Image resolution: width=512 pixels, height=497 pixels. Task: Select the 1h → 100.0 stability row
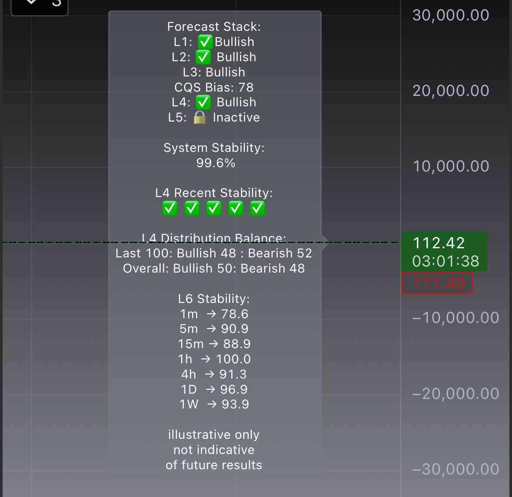215,359
